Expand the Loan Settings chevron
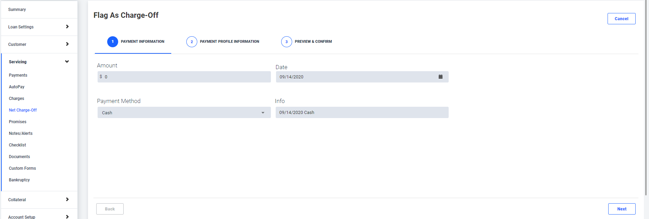The height and width of the screenshot is (219, 649). [x=67, y=27]
